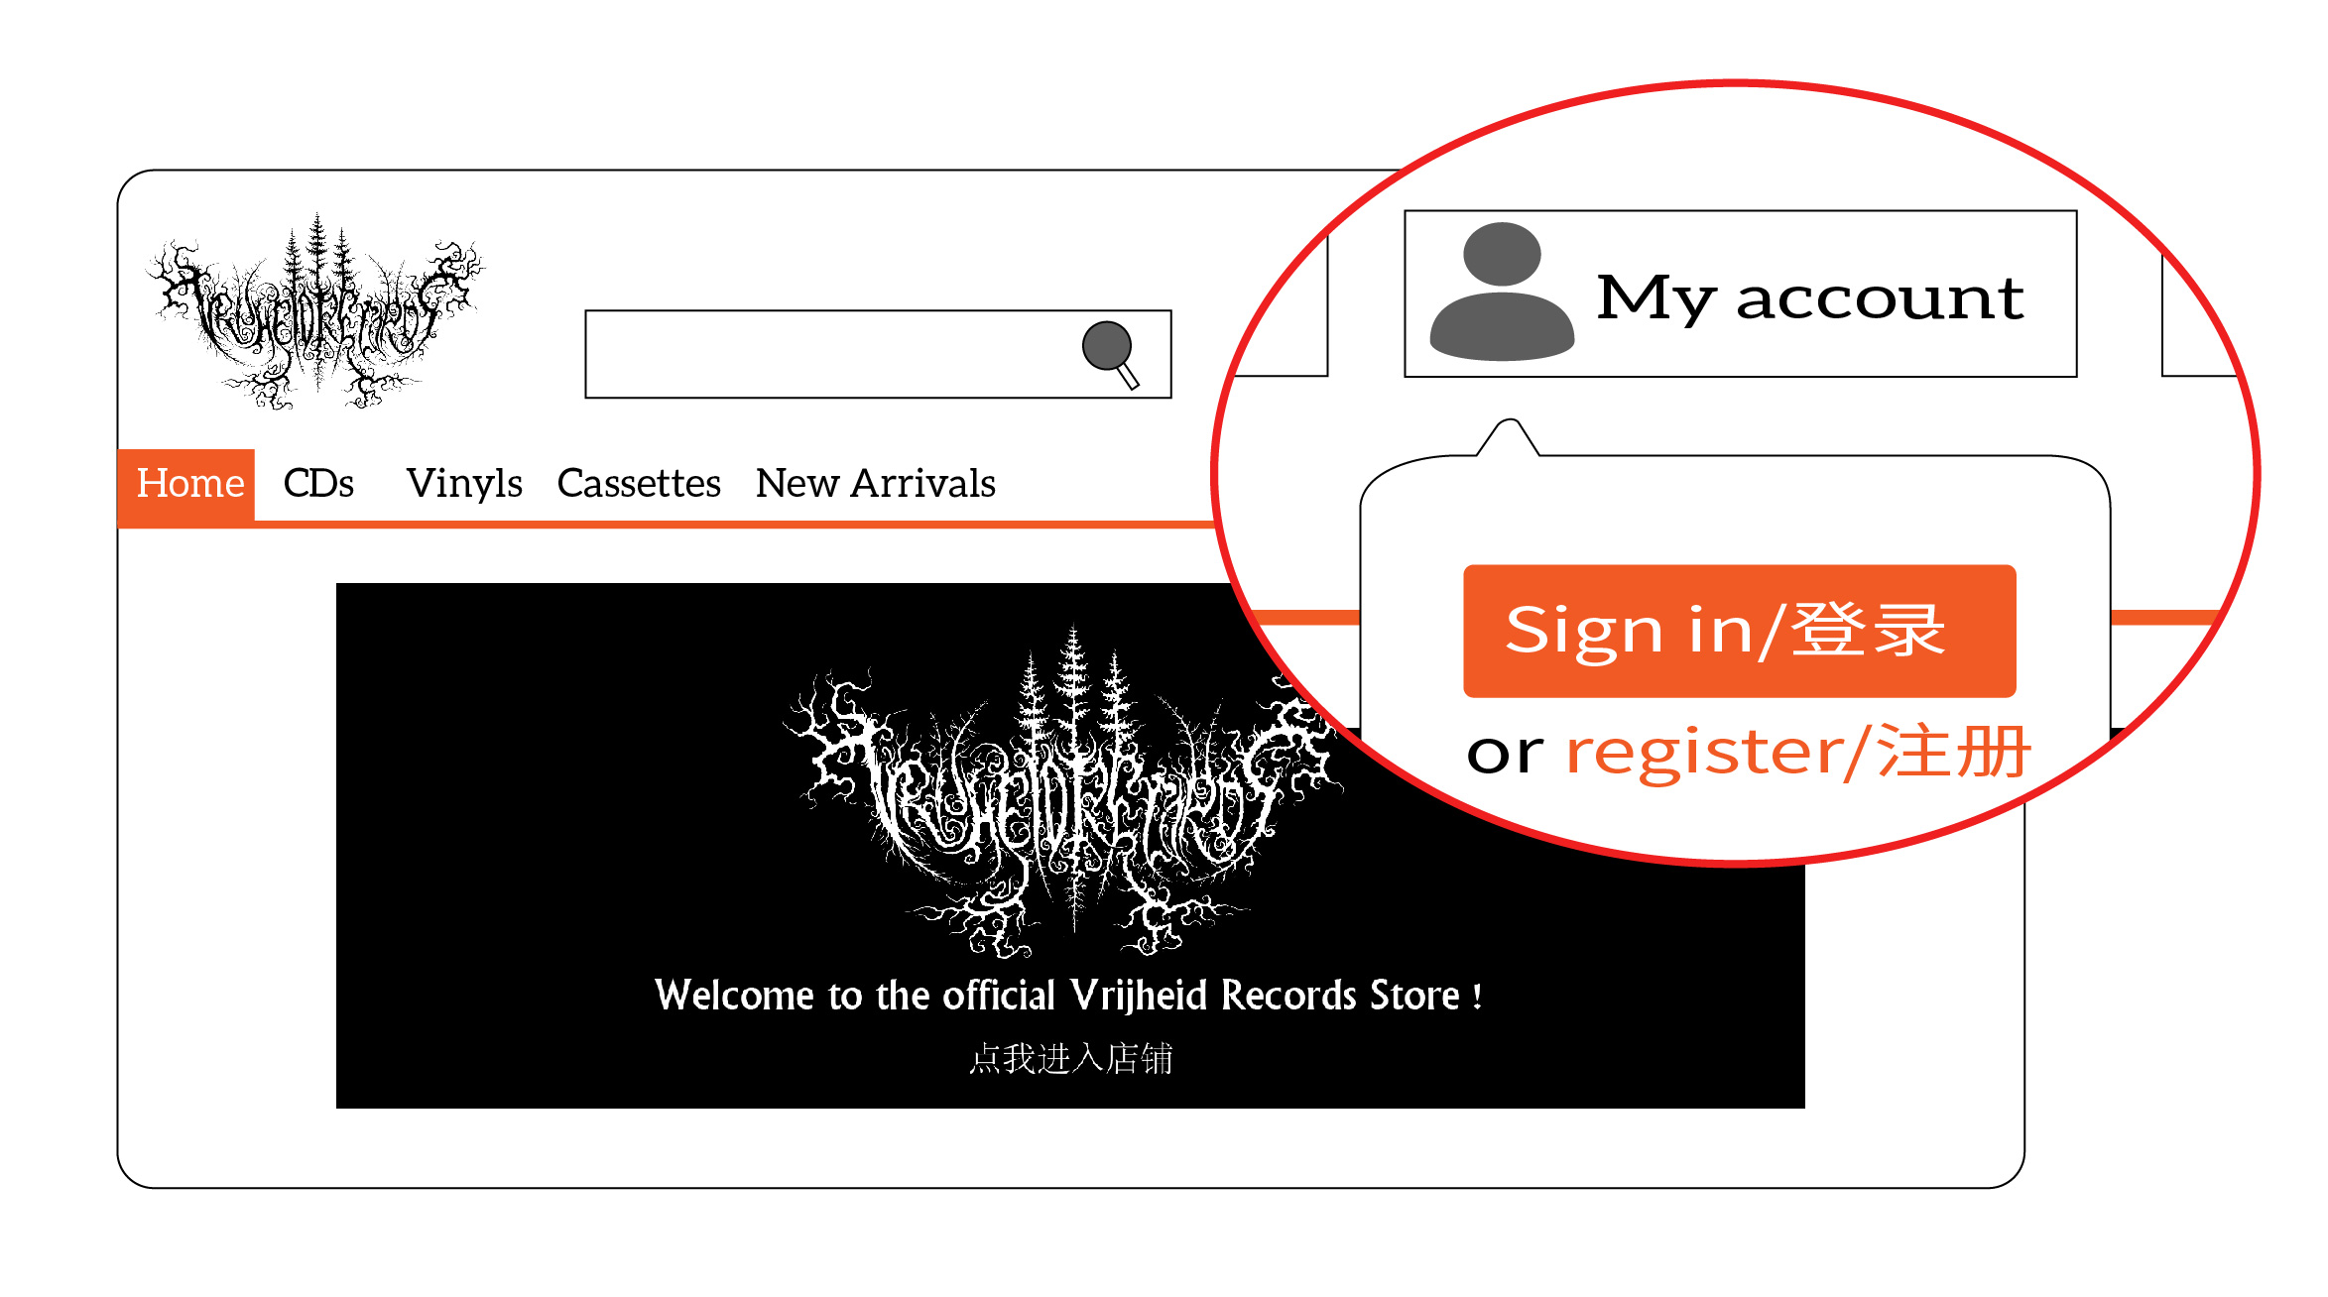Open the My account dropdown
Screen dimensions: 2328x1297
point(1741,294)
